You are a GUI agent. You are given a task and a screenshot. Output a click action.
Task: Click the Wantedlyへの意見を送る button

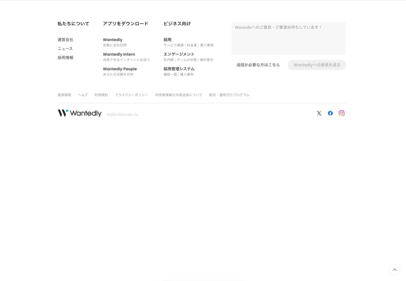coord(317,65)
